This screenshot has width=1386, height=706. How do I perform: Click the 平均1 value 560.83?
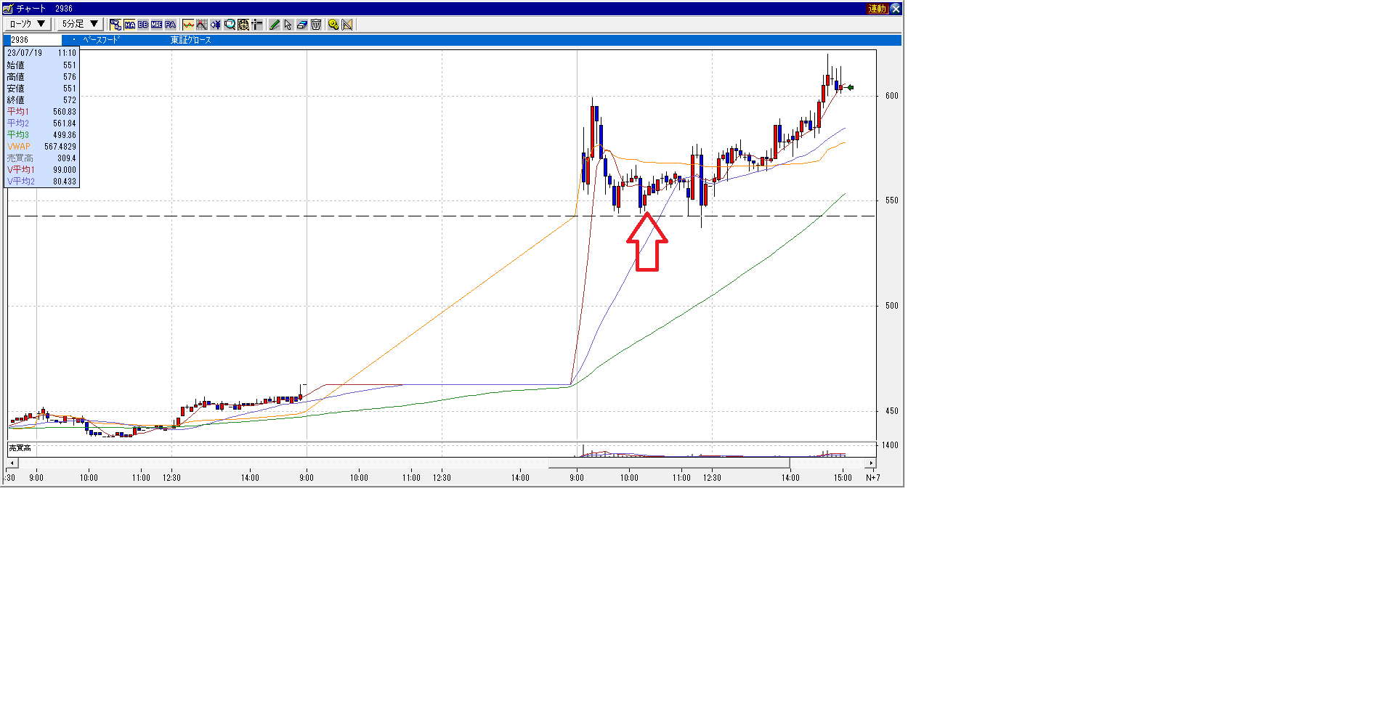pos(64,112)
